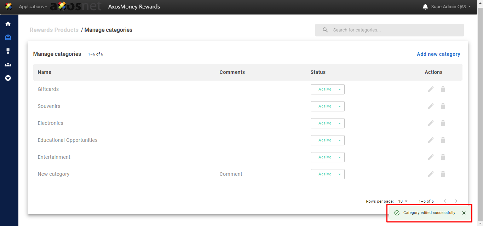Image resolution: width=483 pixels, height=226 pixels.
Task: Open Status dropdown for Giftcards
Action: [327, 89]
